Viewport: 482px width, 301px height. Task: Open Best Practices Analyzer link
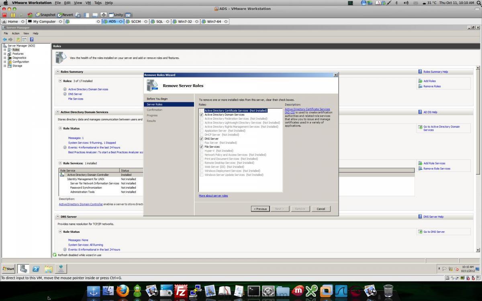pos(106,153)
